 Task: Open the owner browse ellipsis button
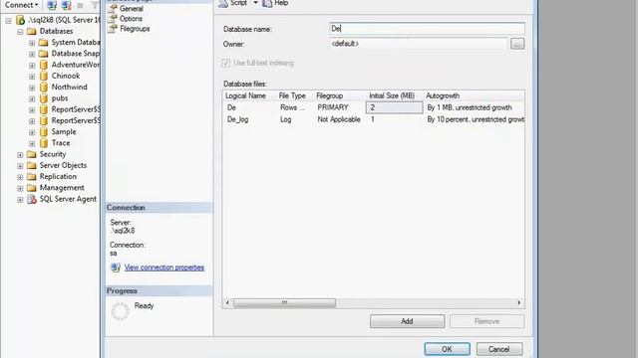(x=517, y=44)
